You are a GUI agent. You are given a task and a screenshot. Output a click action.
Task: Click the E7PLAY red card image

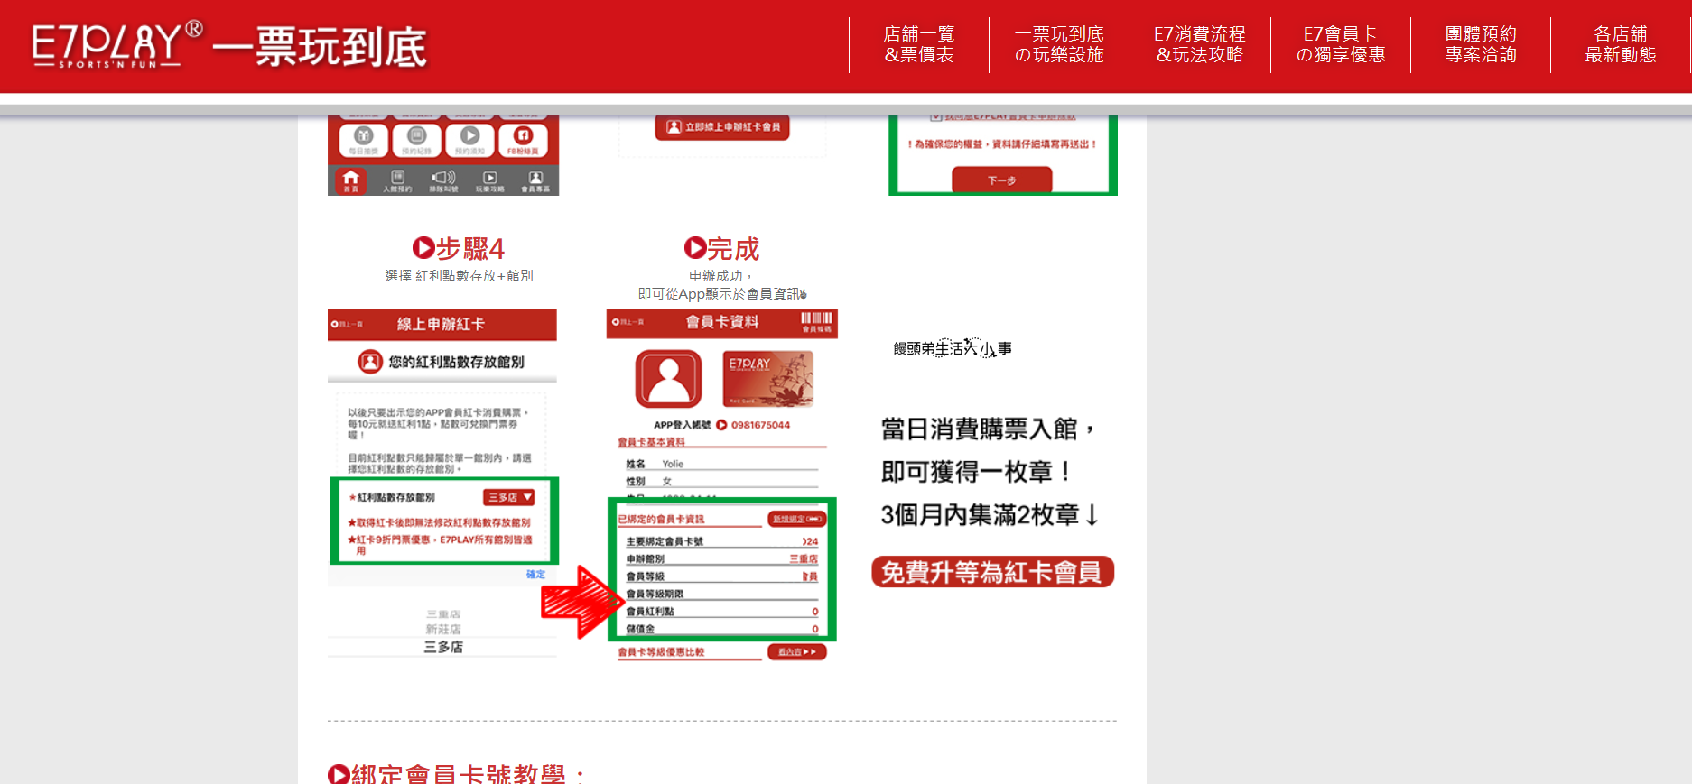(x=768, y=379)
